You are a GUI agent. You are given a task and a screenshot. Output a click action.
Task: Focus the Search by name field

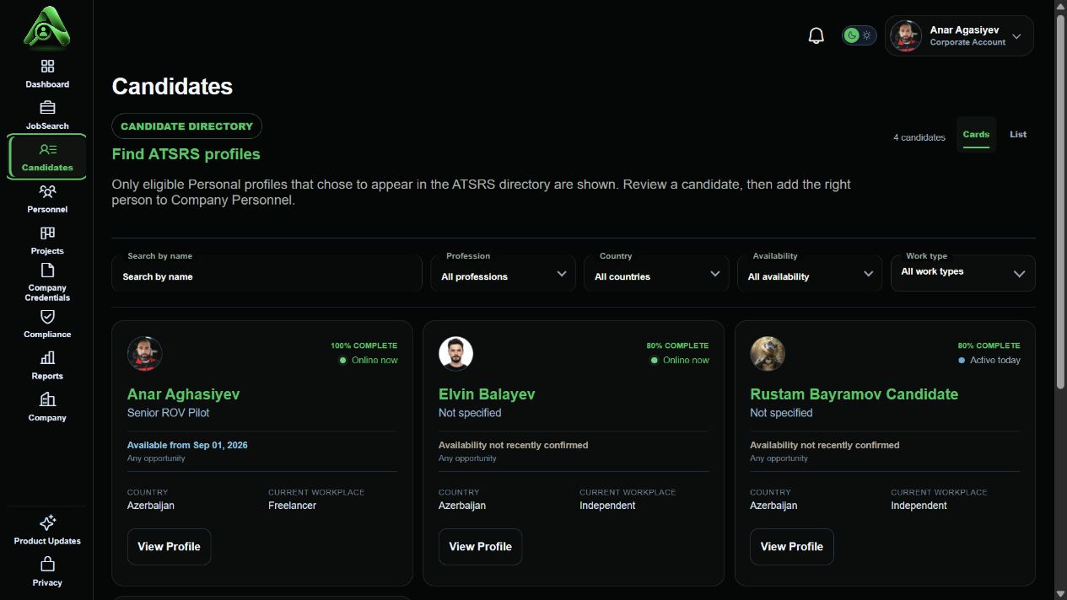tap(267, 275)
